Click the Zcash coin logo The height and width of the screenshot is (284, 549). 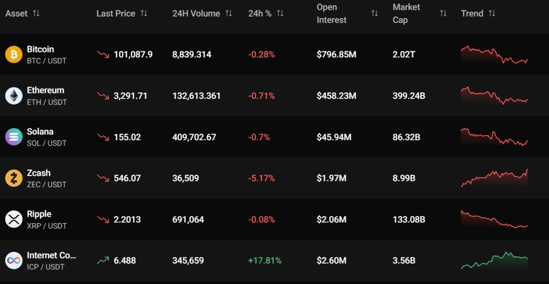click(14, 178)
